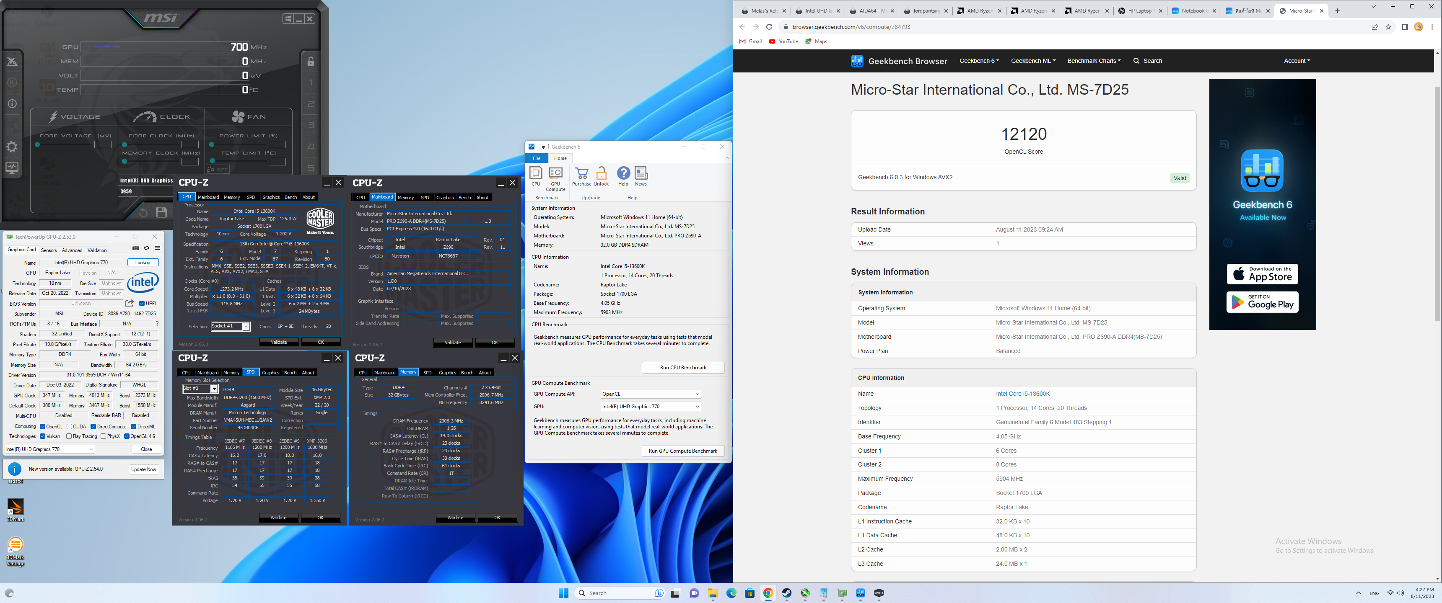Click the Download on the App Store badge
1442x603 pixels.
pos(1262,274)
